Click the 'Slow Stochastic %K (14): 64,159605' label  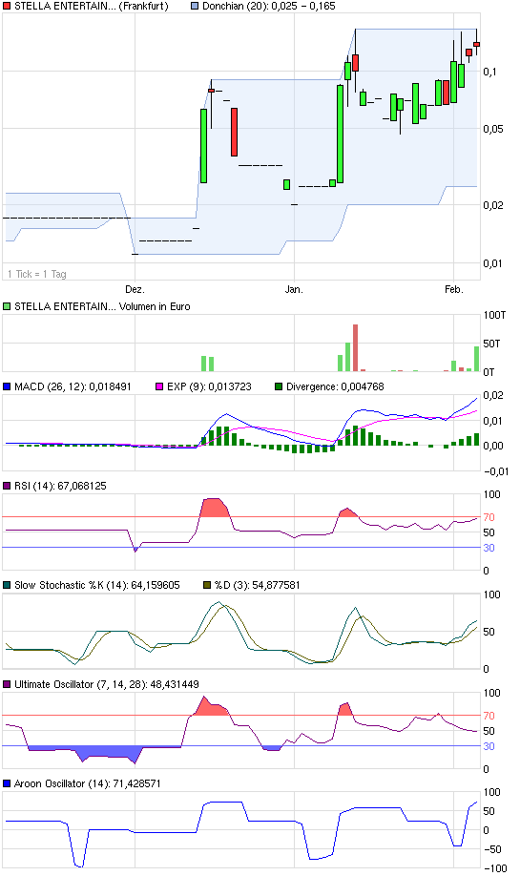tap(97, 586)
